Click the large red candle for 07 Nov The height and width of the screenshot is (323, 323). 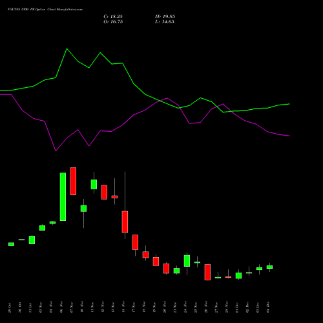[73, 181]
